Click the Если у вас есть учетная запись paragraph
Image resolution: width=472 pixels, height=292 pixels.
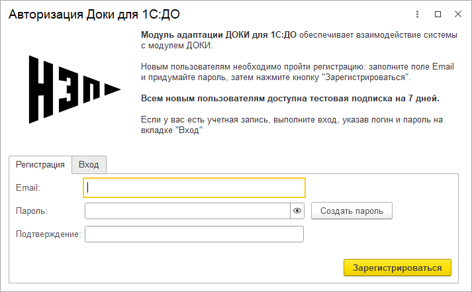tap(291, 125)
